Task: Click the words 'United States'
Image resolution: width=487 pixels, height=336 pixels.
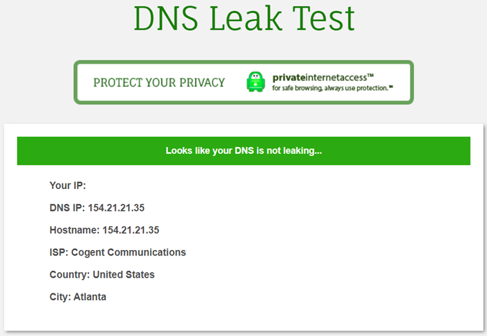Action: (x=123, y=275)
